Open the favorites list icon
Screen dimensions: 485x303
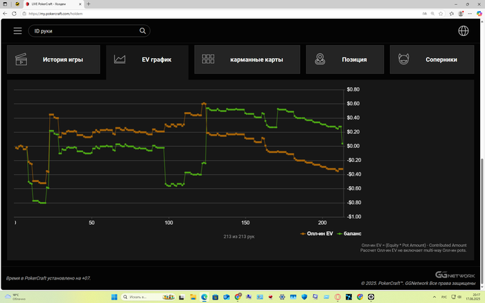452,14
